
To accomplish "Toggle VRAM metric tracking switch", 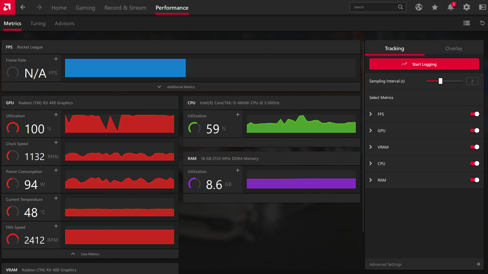I will (x=475, y=147).
